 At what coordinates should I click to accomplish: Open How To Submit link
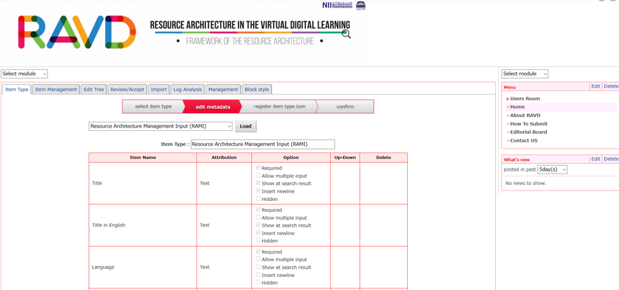[529, 124]
